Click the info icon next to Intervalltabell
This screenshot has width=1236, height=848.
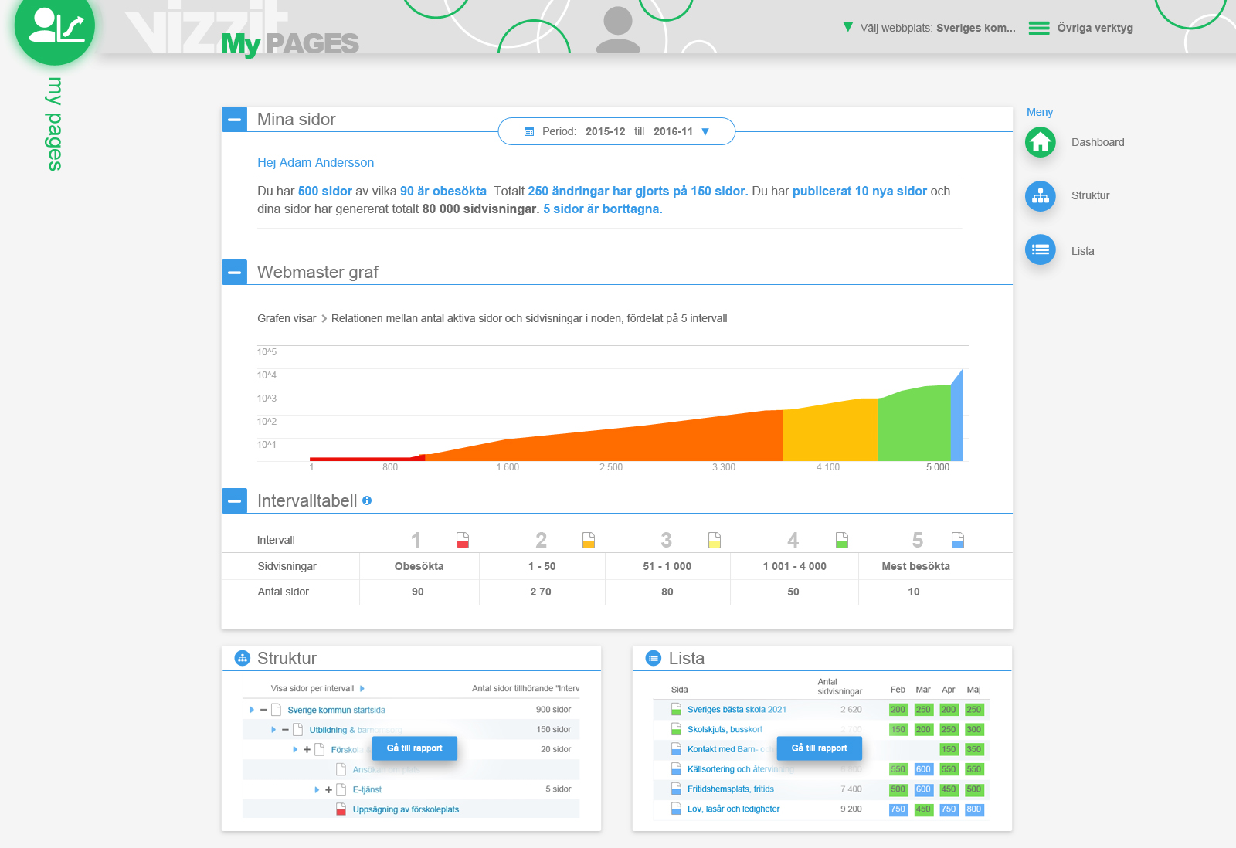point(367,500)
